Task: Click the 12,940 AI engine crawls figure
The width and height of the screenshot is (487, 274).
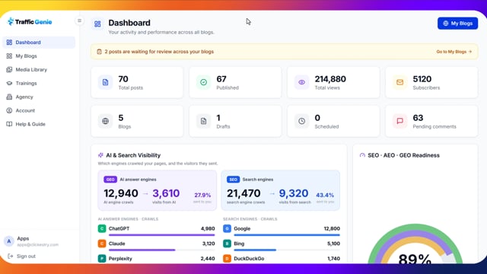Action: coord(121,193)
